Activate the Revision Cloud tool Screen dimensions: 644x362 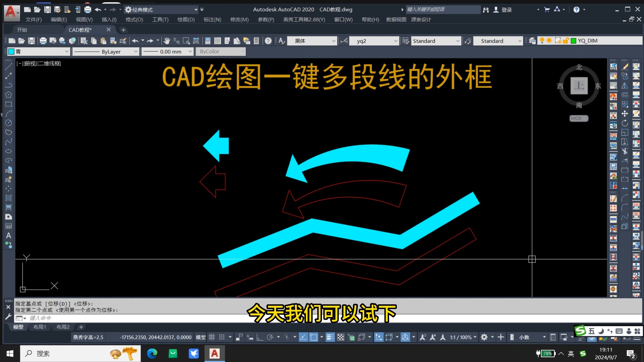tap(8, 132)
